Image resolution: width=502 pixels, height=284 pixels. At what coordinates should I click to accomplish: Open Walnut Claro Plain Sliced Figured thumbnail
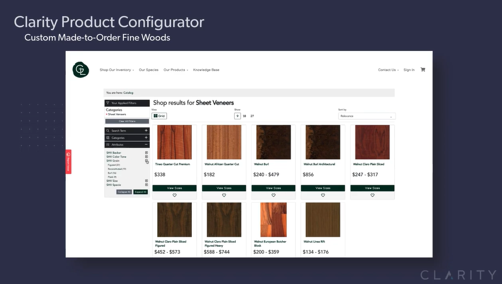174,220
